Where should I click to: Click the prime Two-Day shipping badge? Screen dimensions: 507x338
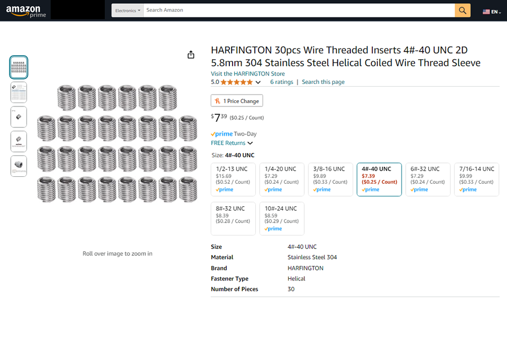click(x=233, y=134)
